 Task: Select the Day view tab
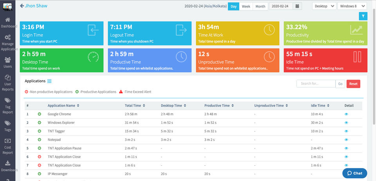233,6
